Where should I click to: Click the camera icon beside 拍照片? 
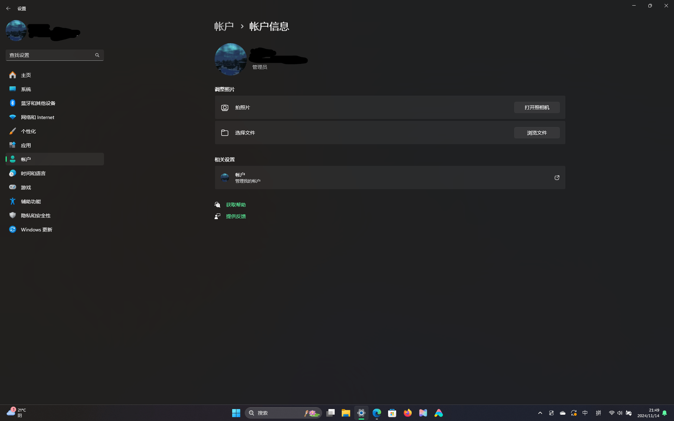(x=225, y=108)
